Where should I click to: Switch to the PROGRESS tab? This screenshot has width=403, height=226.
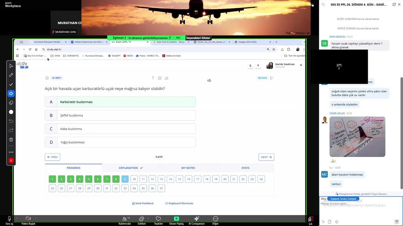pyautogui.click(x=73, y=168)
